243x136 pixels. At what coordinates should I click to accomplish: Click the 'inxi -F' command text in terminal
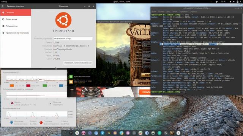tap(189, 15)
